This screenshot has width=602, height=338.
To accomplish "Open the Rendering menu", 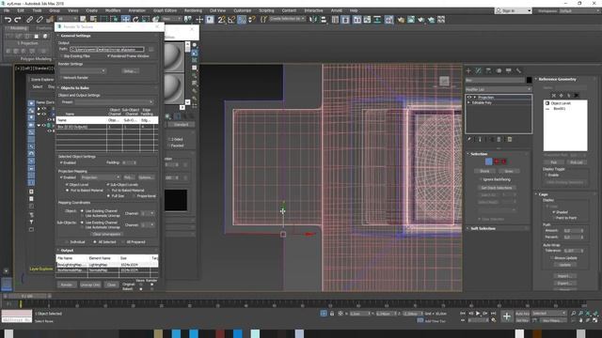I will click(x=193, y=10).
